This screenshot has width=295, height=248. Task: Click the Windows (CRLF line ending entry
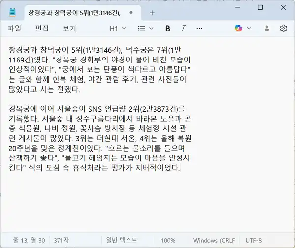pyautogui.click(x=214, y=241)
